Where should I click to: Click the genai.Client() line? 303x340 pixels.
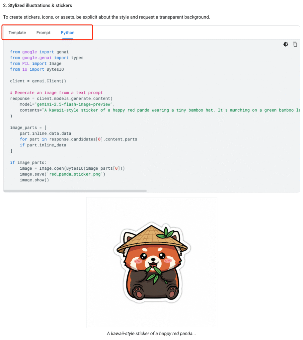[x=38, y=81]
